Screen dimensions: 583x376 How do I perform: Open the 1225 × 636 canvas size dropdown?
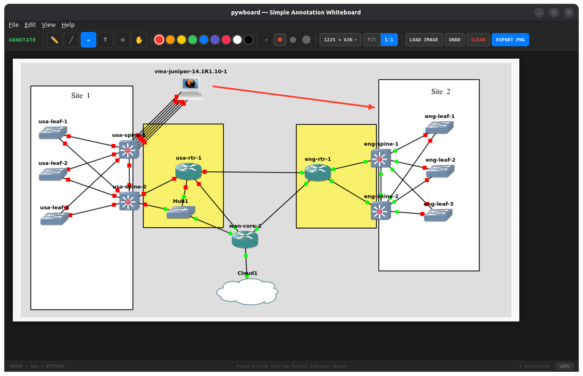(340, 39)
